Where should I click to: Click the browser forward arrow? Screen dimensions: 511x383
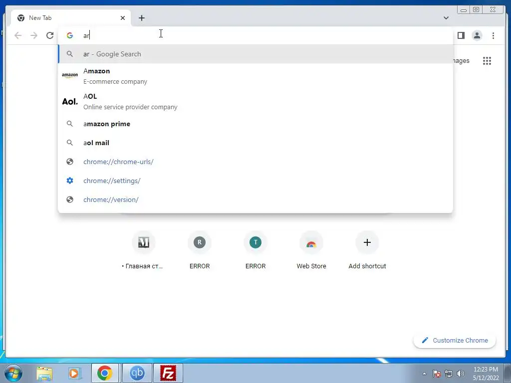[34, 35]
